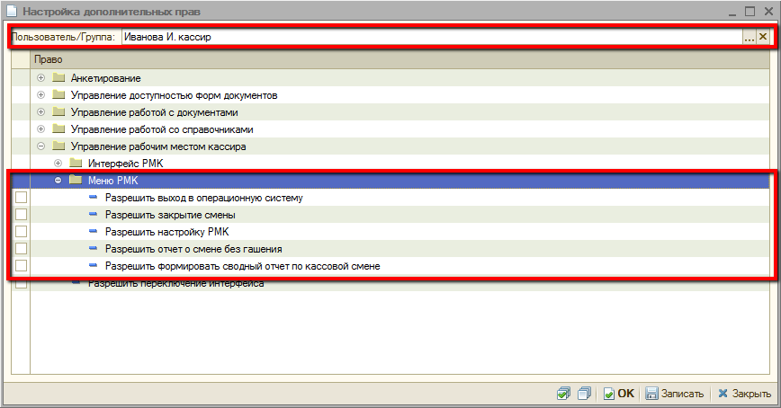Enable Разрешить выход в операционную систему checkbox

tap(21, 198)
